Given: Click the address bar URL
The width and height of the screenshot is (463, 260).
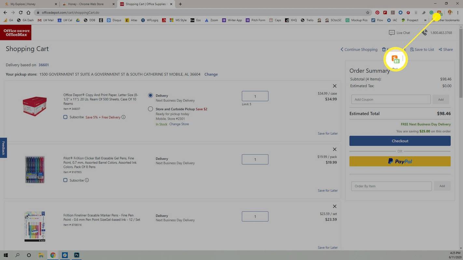Looking at the screenshot, I should (x=70, y=13).
